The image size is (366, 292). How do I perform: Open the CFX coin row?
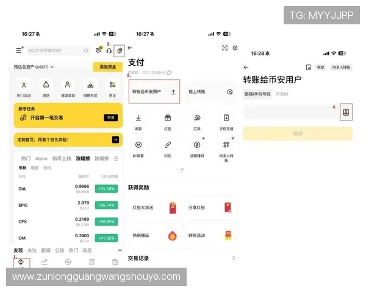coord(68,221)
